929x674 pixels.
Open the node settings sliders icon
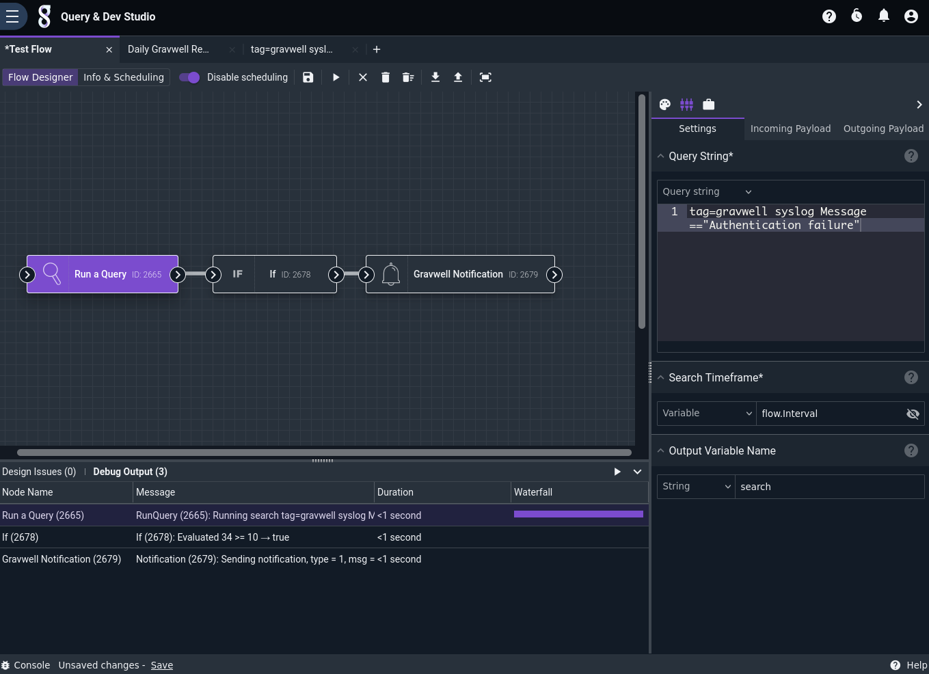click(686, 105)
